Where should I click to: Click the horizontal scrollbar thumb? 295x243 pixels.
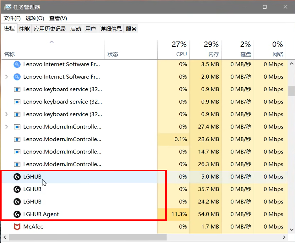coord(88,237)
